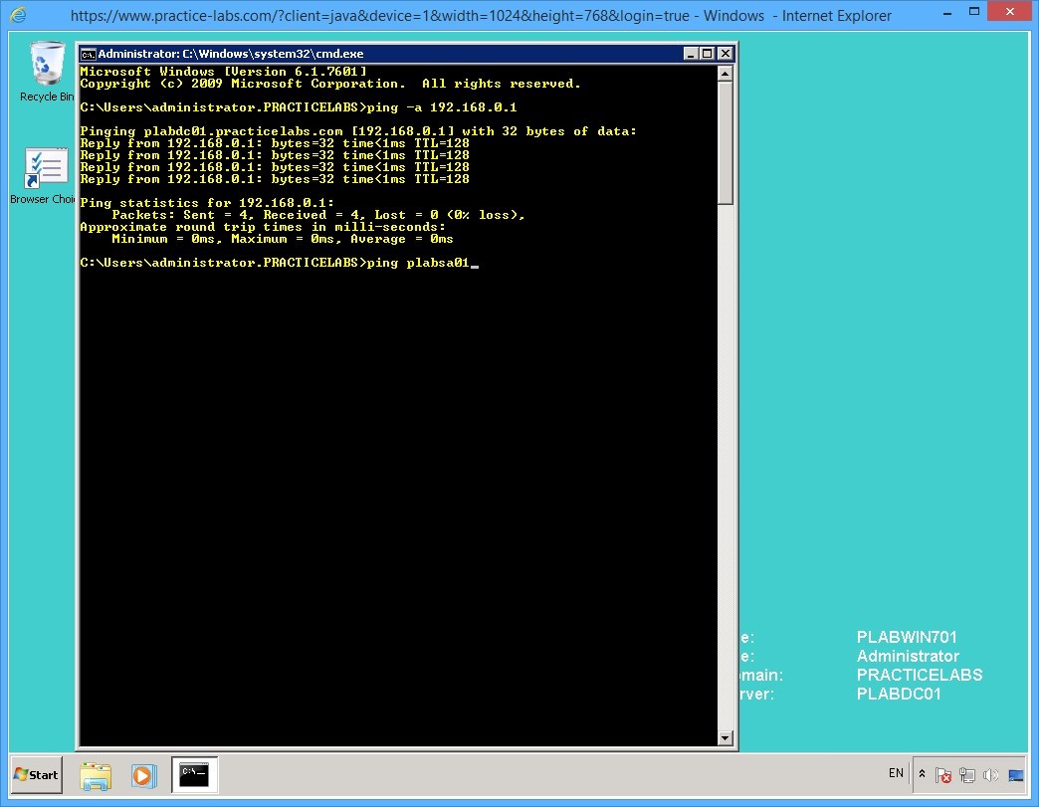Open cmd.exe system menu via its title bar icon
1039x807 pixels.
89,55
